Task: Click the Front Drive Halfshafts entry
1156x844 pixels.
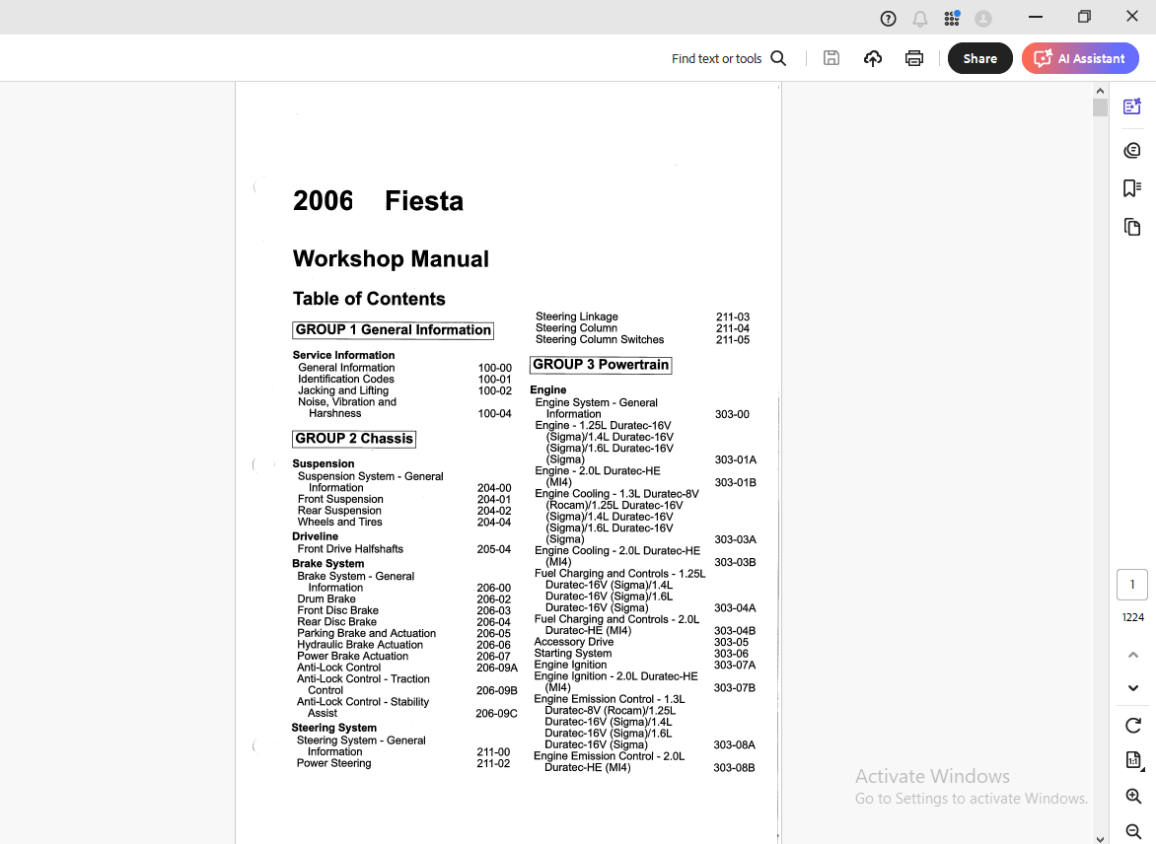Action: coord(350,549)
